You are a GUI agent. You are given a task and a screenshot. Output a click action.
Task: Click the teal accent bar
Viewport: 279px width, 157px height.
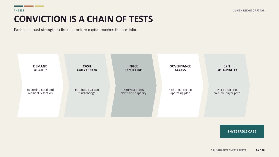pos(19,6)
